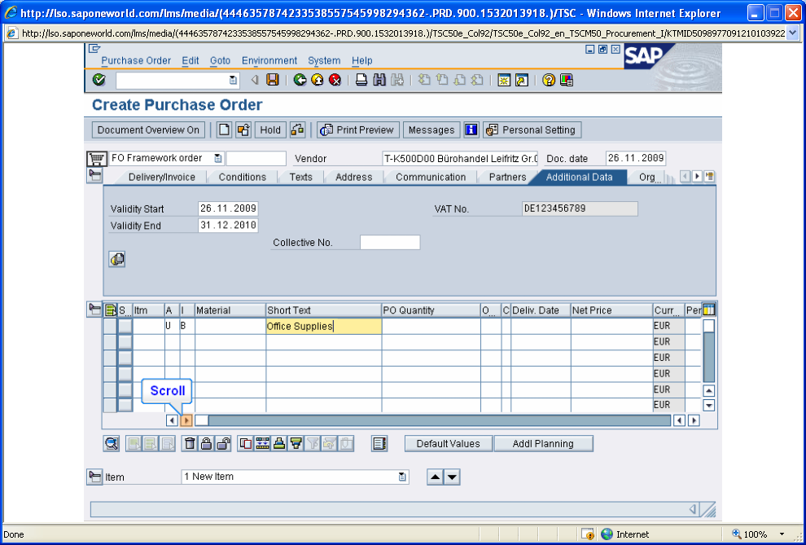The height and width of the screenshot is (545, 806).
Task: Click the next item down arrow button
Action: 452,477
